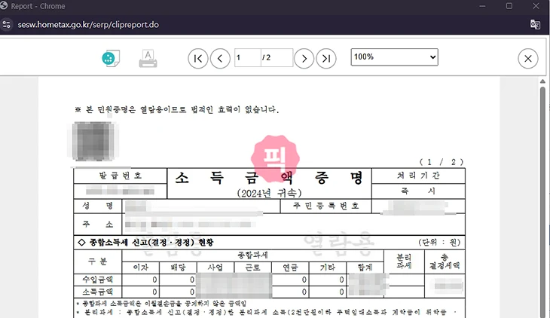Go to the next page
The image size is (550, 318).
click(304, 59)
